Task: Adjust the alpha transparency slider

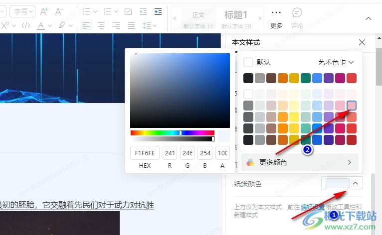Action: tap(173, 139)
